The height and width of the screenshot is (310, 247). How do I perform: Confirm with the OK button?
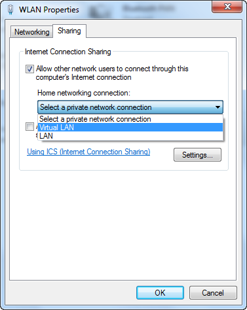[160, 293]
